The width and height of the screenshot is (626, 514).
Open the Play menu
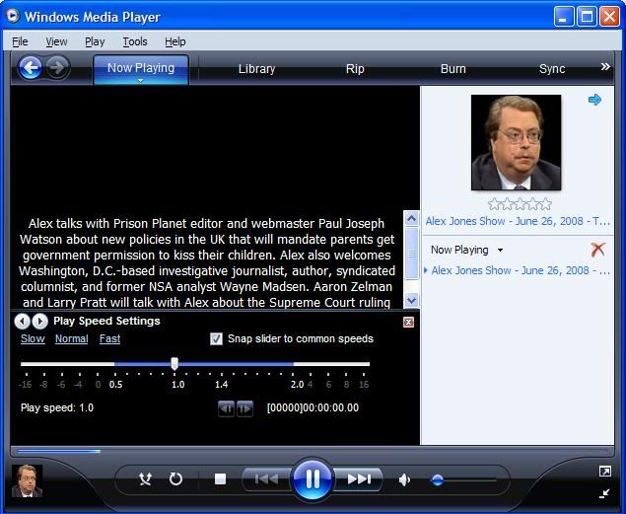[x=95, y=41]
